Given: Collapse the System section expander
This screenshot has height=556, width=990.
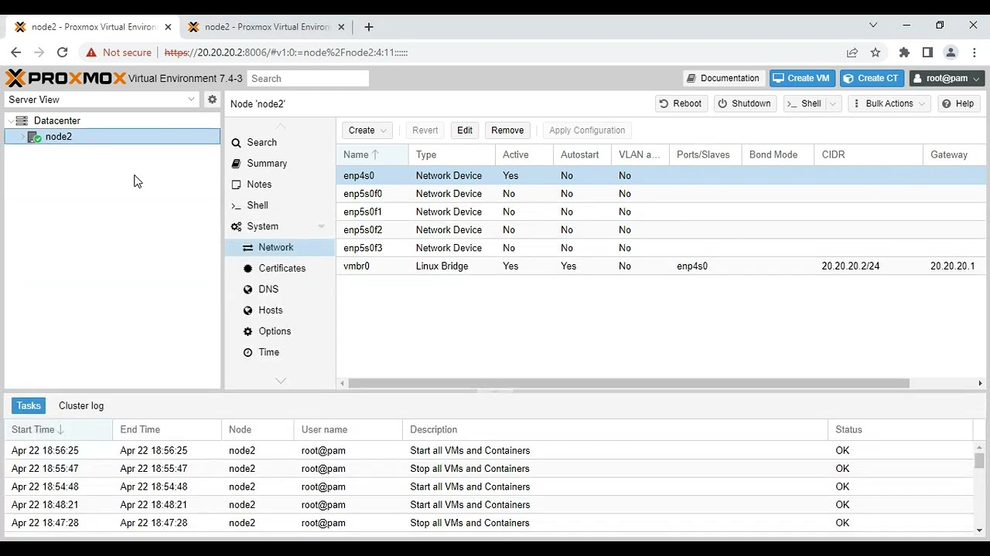Looking at the screenshot, I should click(x=322, y=226).
